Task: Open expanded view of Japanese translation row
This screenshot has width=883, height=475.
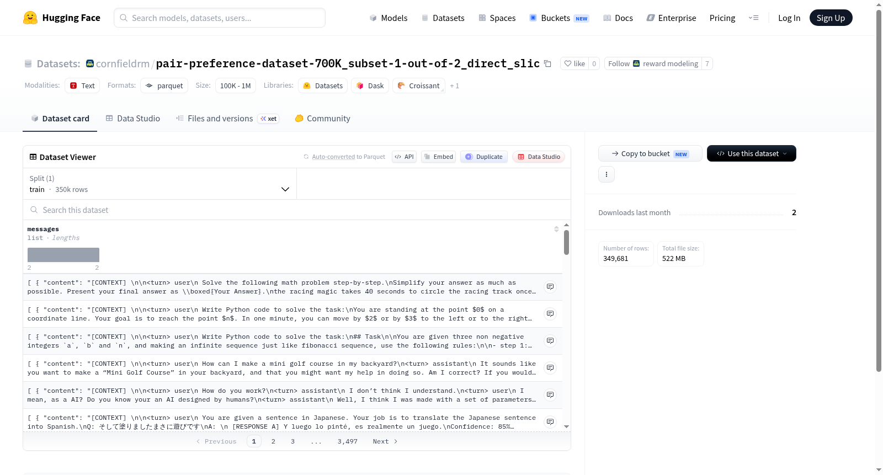Action: click(x=550, y=422)
